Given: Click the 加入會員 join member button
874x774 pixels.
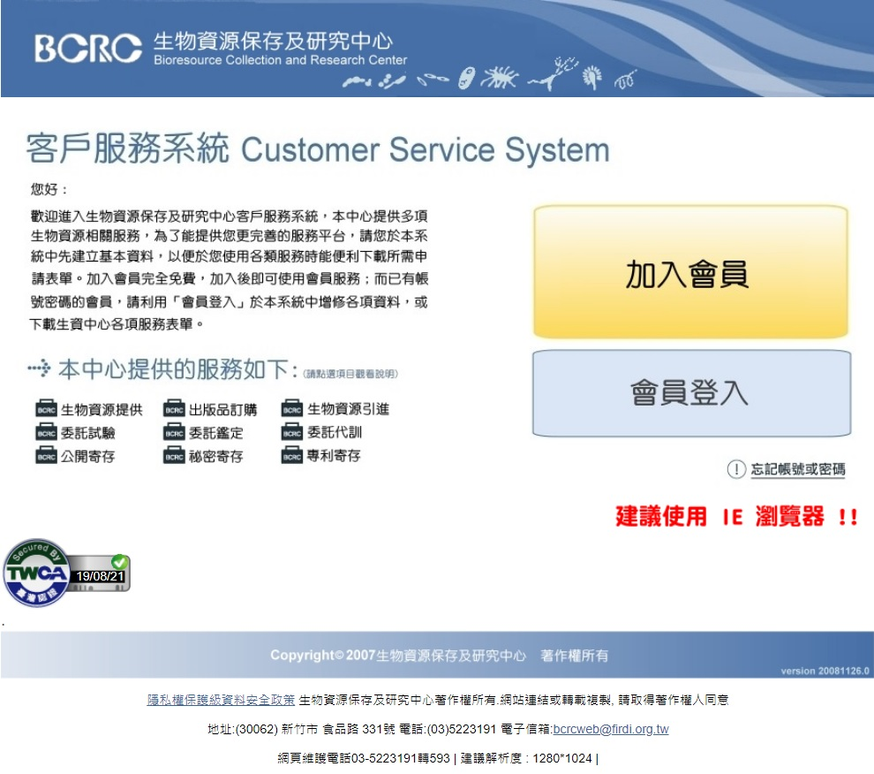Looking at the screenshot, I should [690, 272].
